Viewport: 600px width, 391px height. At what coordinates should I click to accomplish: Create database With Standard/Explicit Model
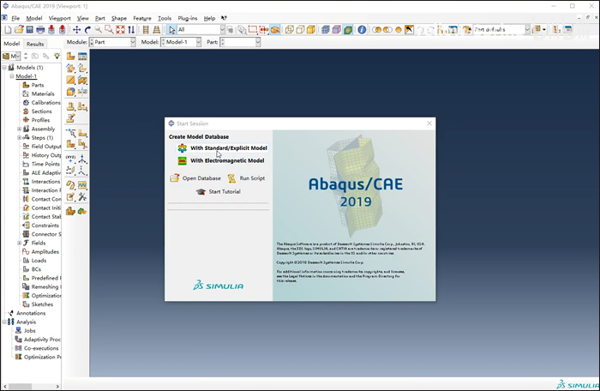(x=222, y=147)
